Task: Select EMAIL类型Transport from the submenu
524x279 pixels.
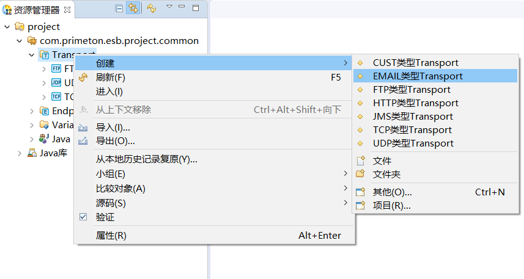Action: (x=418, y=76)
